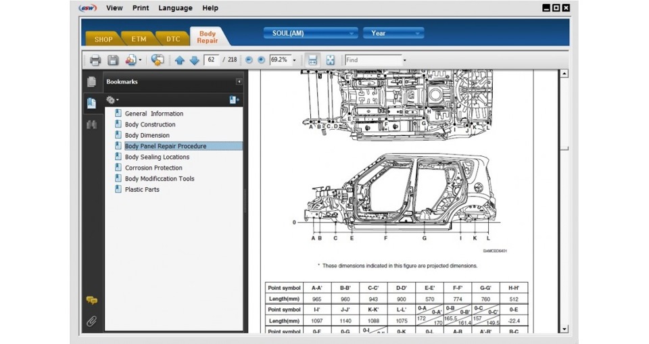Toggle fit one full page view
The height and width of the screenshot is (344, 649).
click(331, 60)
